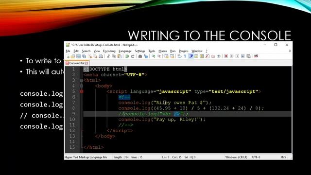Screen dimensions: 311x175
Task: Save the current recorded macro icon
Action: tap(248, 56)
